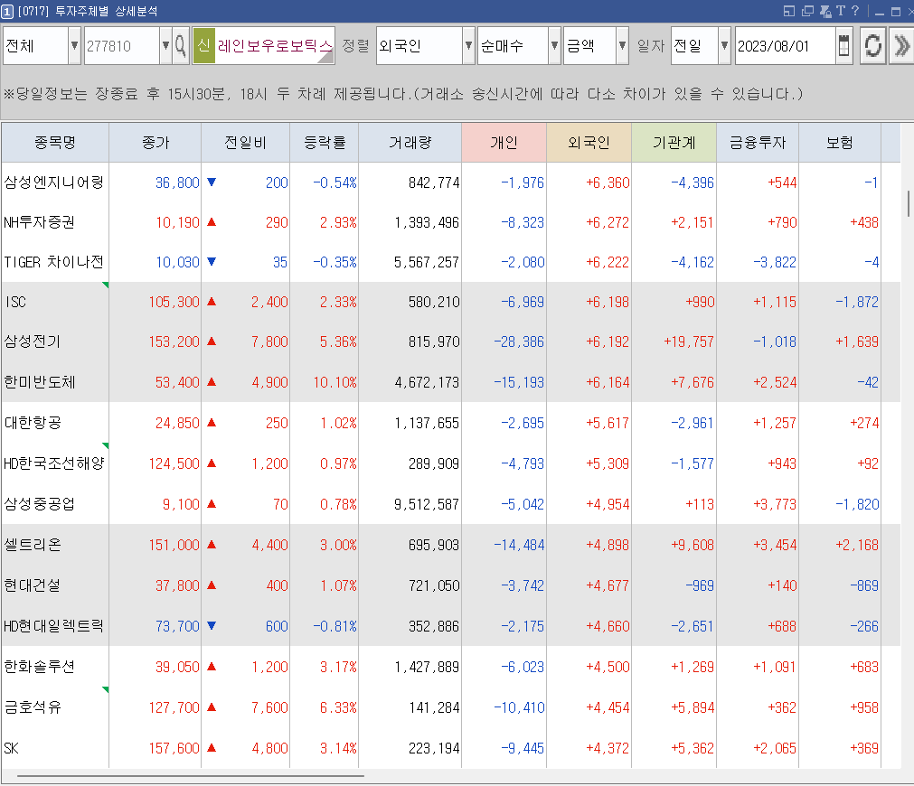The image size is (914, 786).
Task: Click the double-arrow next page icon
Action: [901, 45]
